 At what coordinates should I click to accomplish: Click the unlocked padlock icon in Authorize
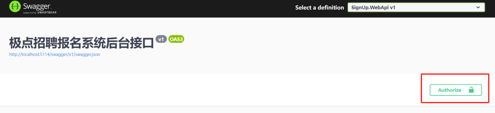point(471,90)
